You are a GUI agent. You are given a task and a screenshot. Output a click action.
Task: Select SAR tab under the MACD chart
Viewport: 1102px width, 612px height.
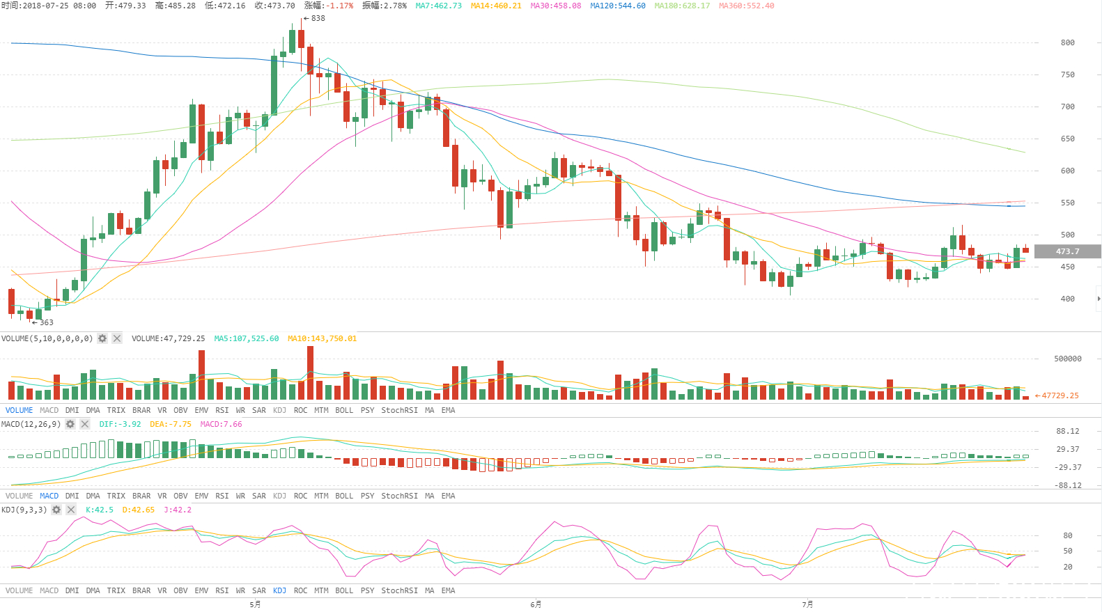pyautogui.click(x=259, y=496)
